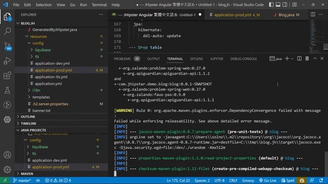Open Source Control view with 102 badge
The image size is (328, 184).
tap(7, 46)
